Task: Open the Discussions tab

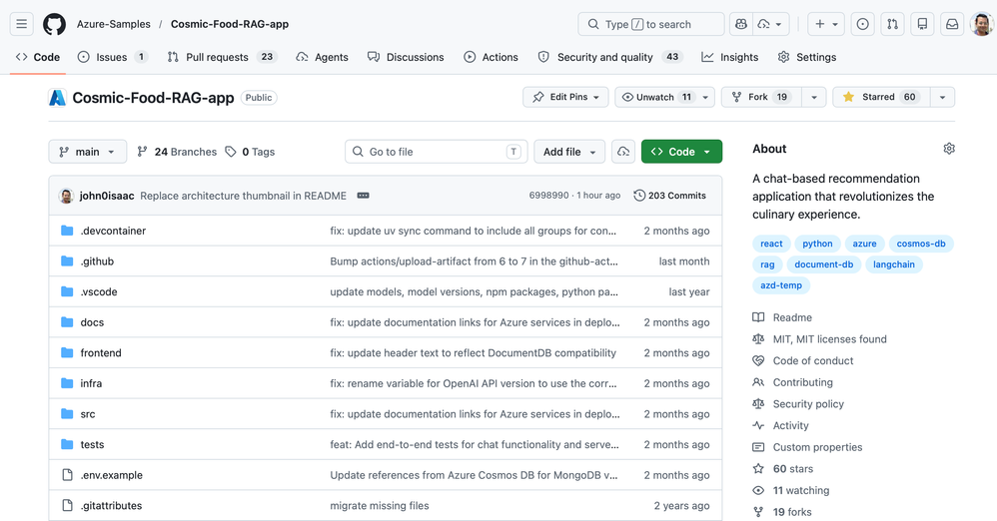Action: tap(406, 57)
